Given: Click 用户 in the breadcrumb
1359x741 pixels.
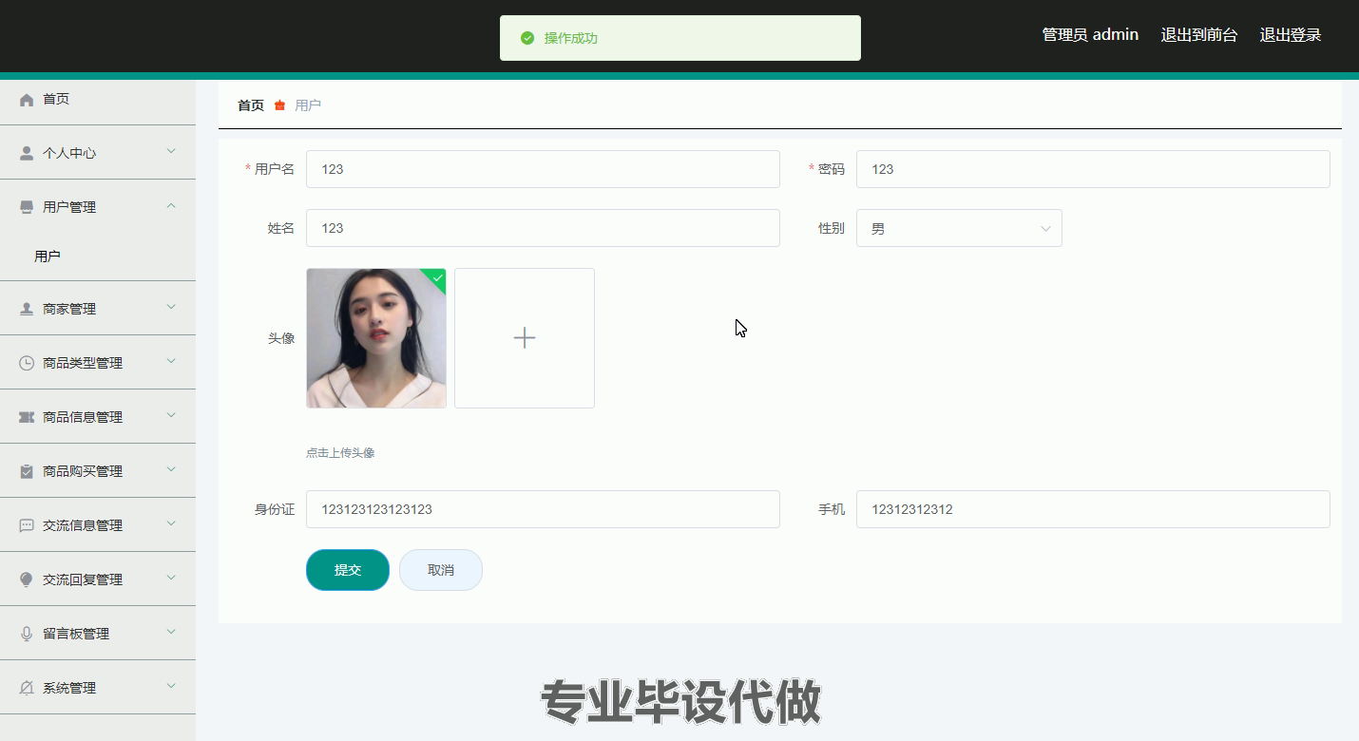Looking at the screenshot, I should click(x=308, y=105).
